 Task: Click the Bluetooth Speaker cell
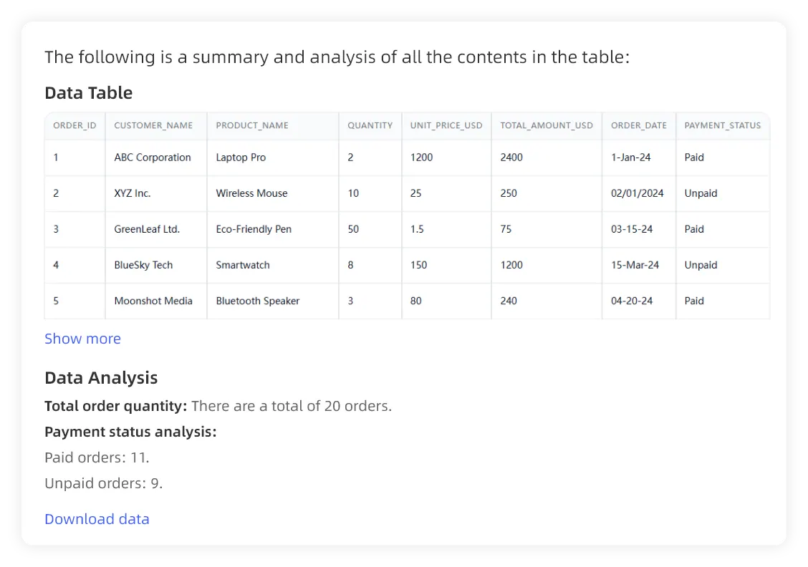tap(258, 301)
